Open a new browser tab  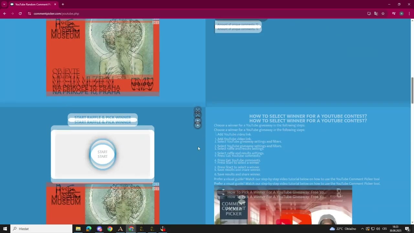point(63,5)
